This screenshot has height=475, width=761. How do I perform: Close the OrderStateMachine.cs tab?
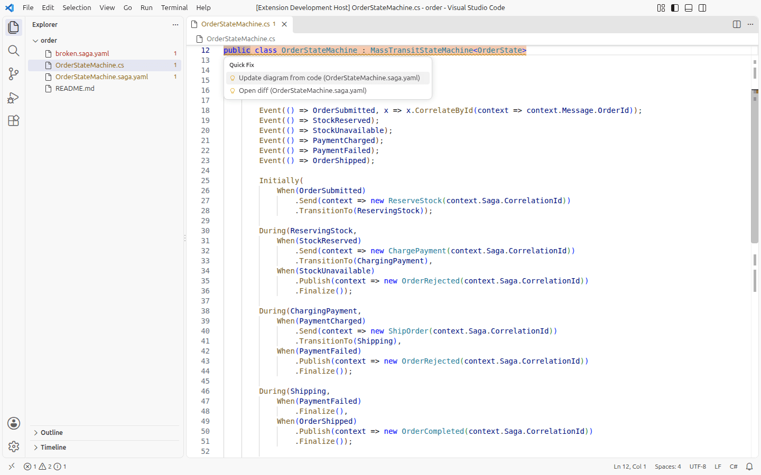coord(284,24)
